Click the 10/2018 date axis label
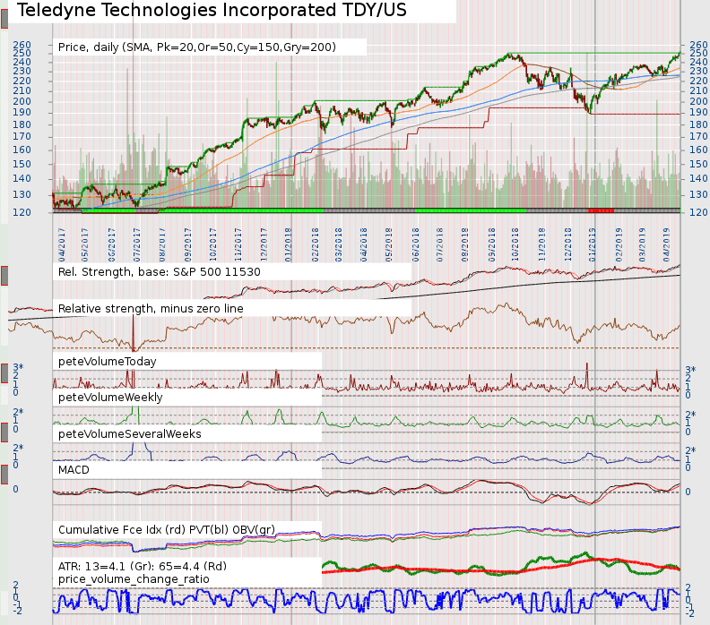 [x=515, y=244]
